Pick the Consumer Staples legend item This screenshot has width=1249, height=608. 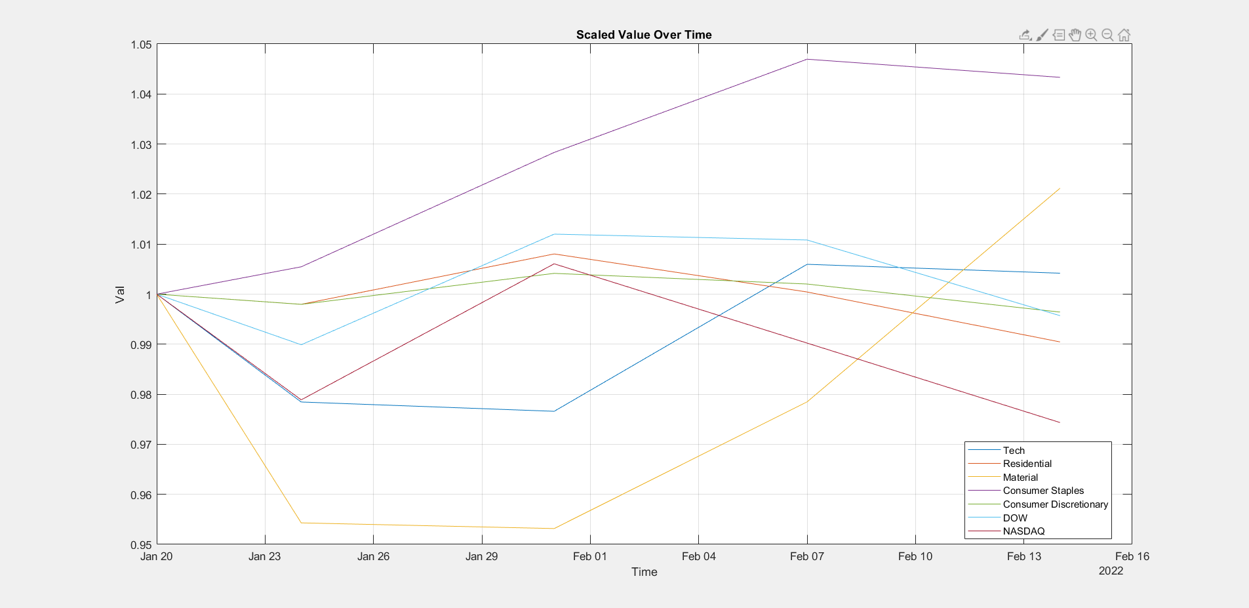tap(1043, 491)
